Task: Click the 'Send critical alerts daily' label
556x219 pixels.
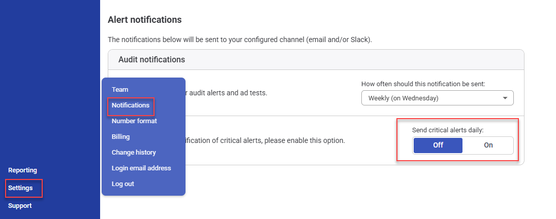Action: (x=448, y=130)
